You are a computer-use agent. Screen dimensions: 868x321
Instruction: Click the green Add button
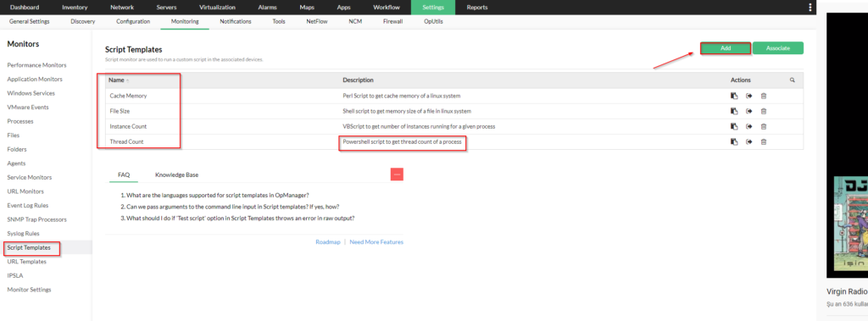click(x=726, y=48)
